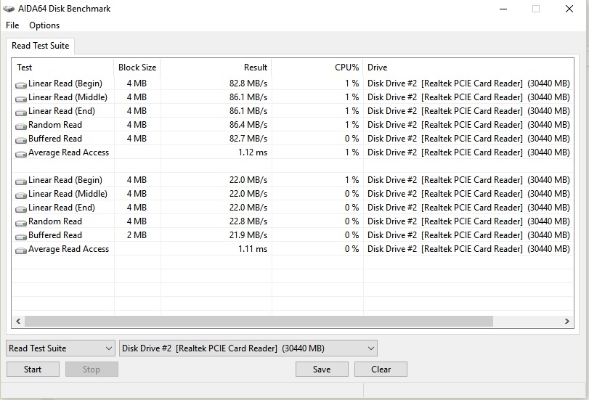This screenshot has width=589, height=400.
Task: Expand the Disk Drive #2 selection dropdown
Action: point(248,348)
